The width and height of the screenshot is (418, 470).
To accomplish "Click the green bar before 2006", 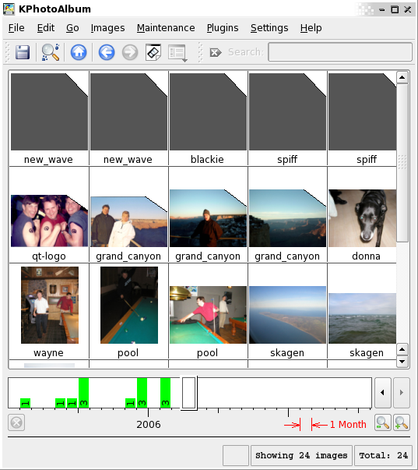I will (142, 393).
